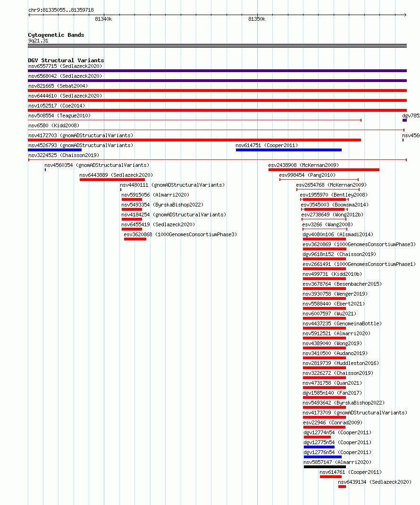Viewport: 420px width, 505px height.
Task: Select nsv5915056 (Almarri2020) label
Action: point(155,195)
